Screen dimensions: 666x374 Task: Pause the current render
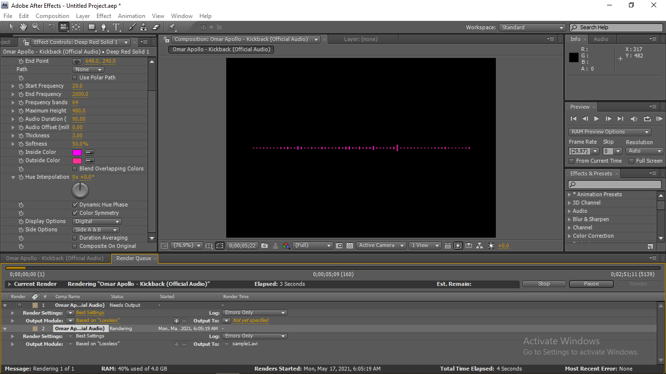coord(591,284)
